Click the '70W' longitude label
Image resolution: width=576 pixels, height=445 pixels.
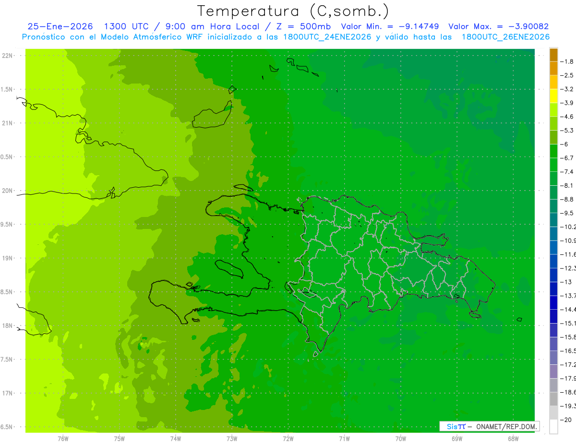(401, 438)
